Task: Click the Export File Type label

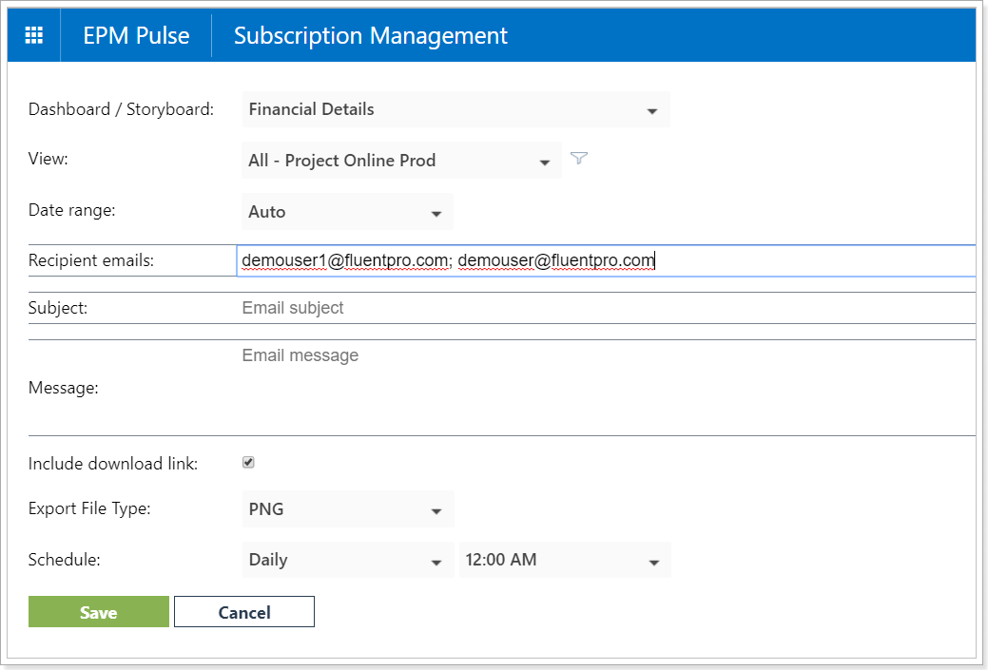Action: point(89,508)
